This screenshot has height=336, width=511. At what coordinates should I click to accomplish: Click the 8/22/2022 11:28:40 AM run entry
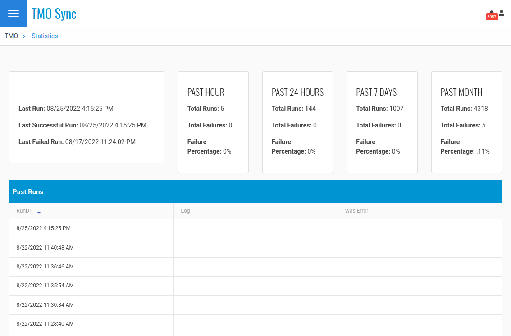tap(45, 324)
